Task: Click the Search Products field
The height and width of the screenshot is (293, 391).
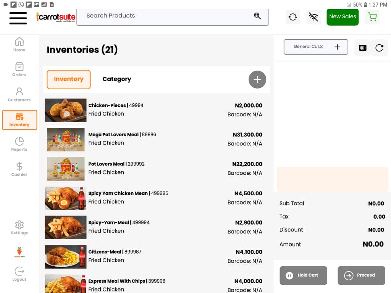Action: 164,16
